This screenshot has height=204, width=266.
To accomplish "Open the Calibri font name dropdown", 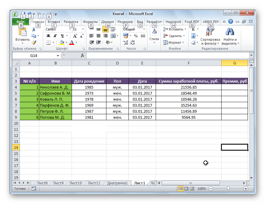I will point(69,29).
